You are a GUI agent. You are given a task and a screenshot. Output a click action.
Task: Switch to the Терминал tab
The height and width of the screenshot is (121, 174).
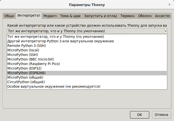pos(128,16)
